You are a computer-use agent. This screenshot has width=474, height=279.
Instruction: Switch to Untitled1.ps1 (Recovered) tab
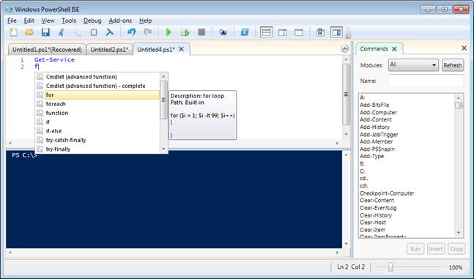[x=47, y=50]
